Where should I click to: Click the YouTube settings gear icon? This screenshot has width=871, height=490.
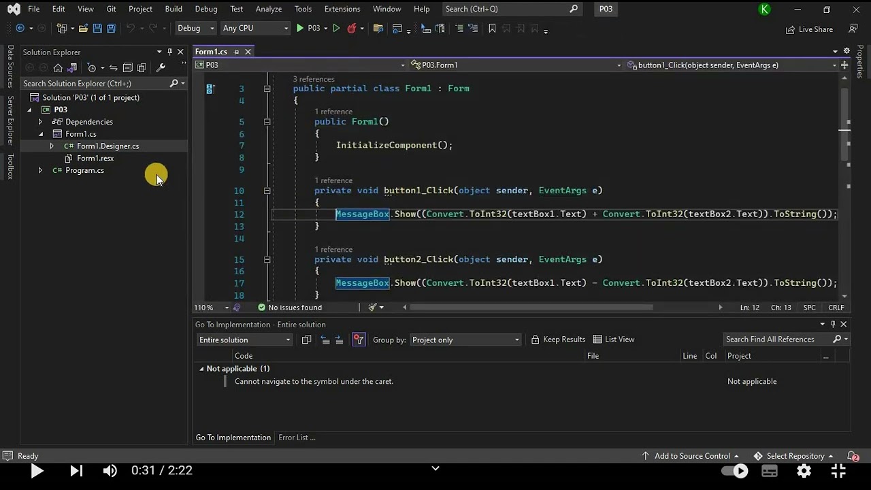point(804,470)
